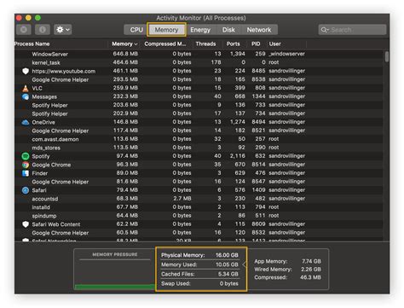Screen dimensions: 404x308
Task: Click the Memory Used 10.05 GB value
Action: 227,264
